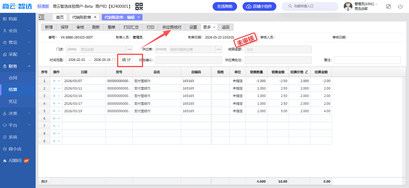Select 结算 under 财务
The height and width of the screenshot is (188, 409).
pos(18,90)
